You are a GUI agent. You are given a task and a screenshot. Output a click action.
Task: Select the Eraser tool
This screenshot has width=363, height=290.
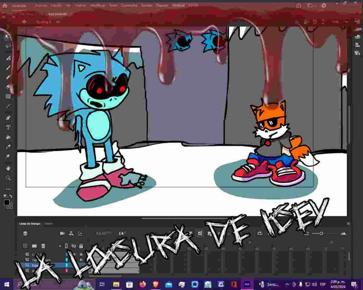[8, 87]
